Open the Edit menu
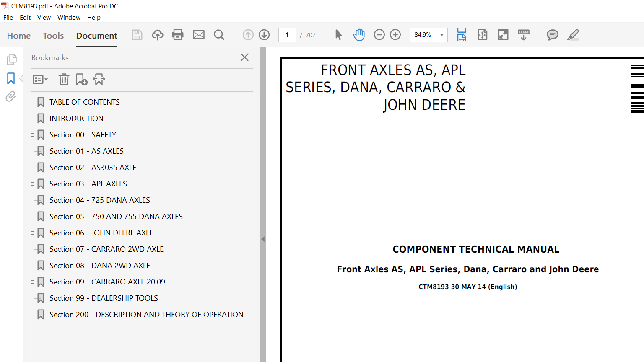This screenshot has width=644, height=362. click(25, 18)
